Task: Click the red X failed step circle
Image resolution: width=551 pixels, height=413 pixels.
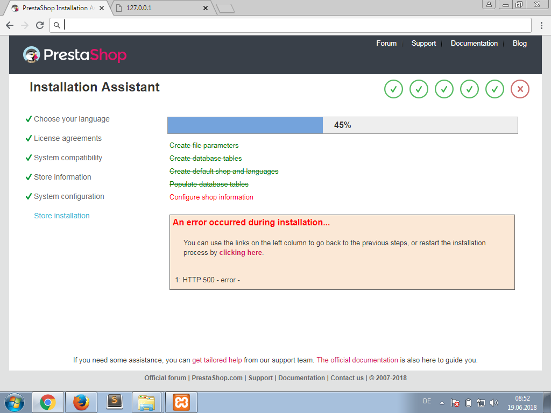Action: [x=520, y=89]
